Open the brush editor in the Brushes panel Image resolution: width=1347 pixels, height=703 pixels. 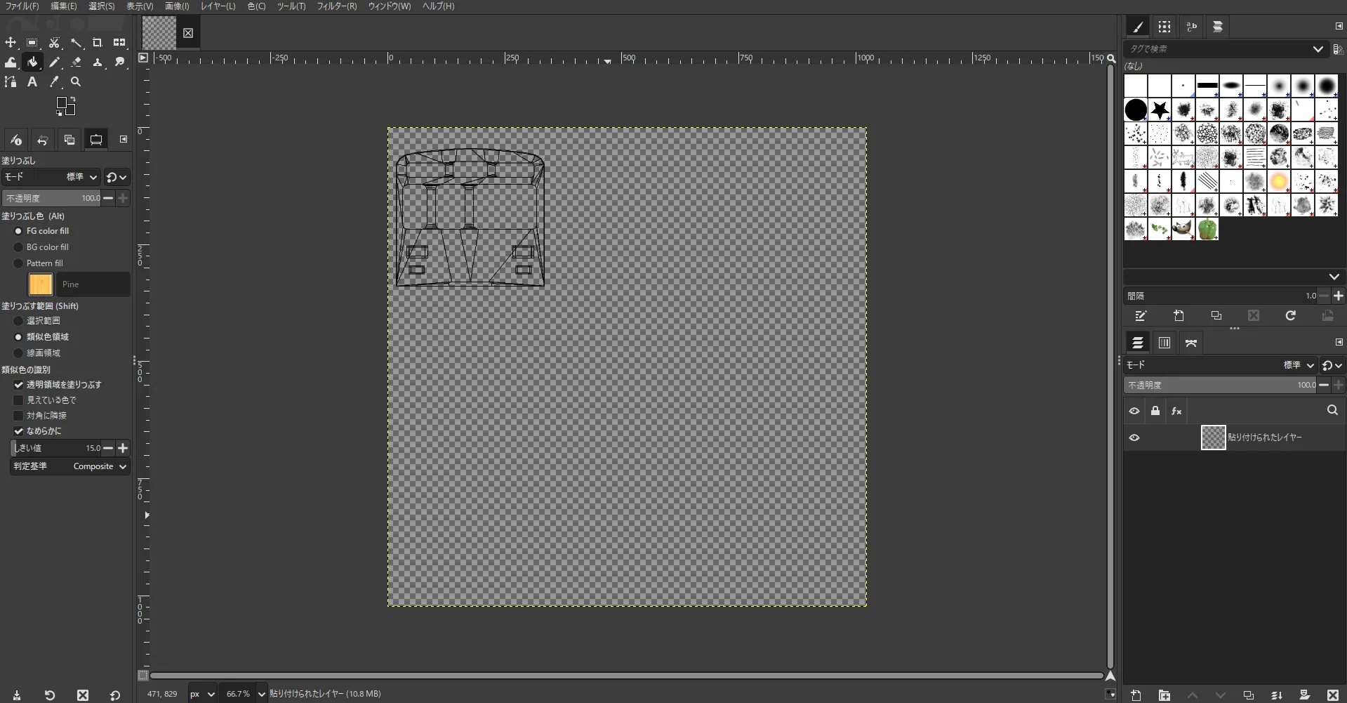tap(1140, 316)
